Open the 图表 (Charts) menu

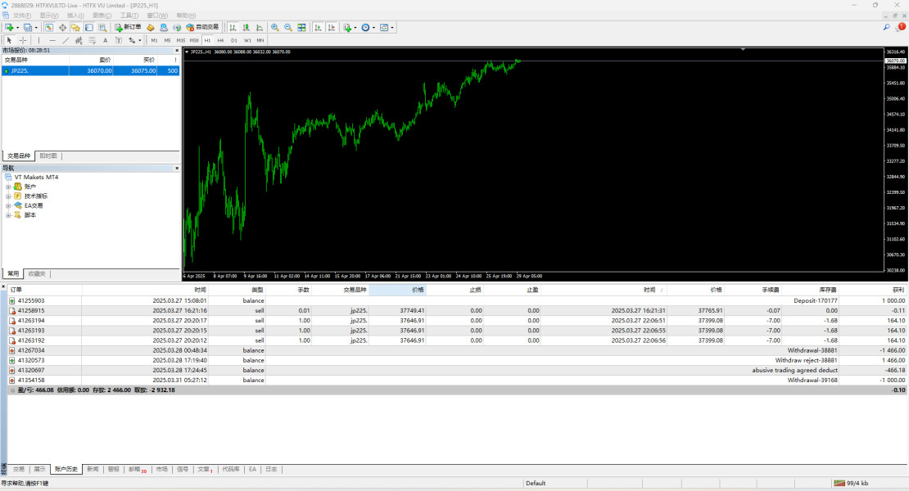(102, 16)
